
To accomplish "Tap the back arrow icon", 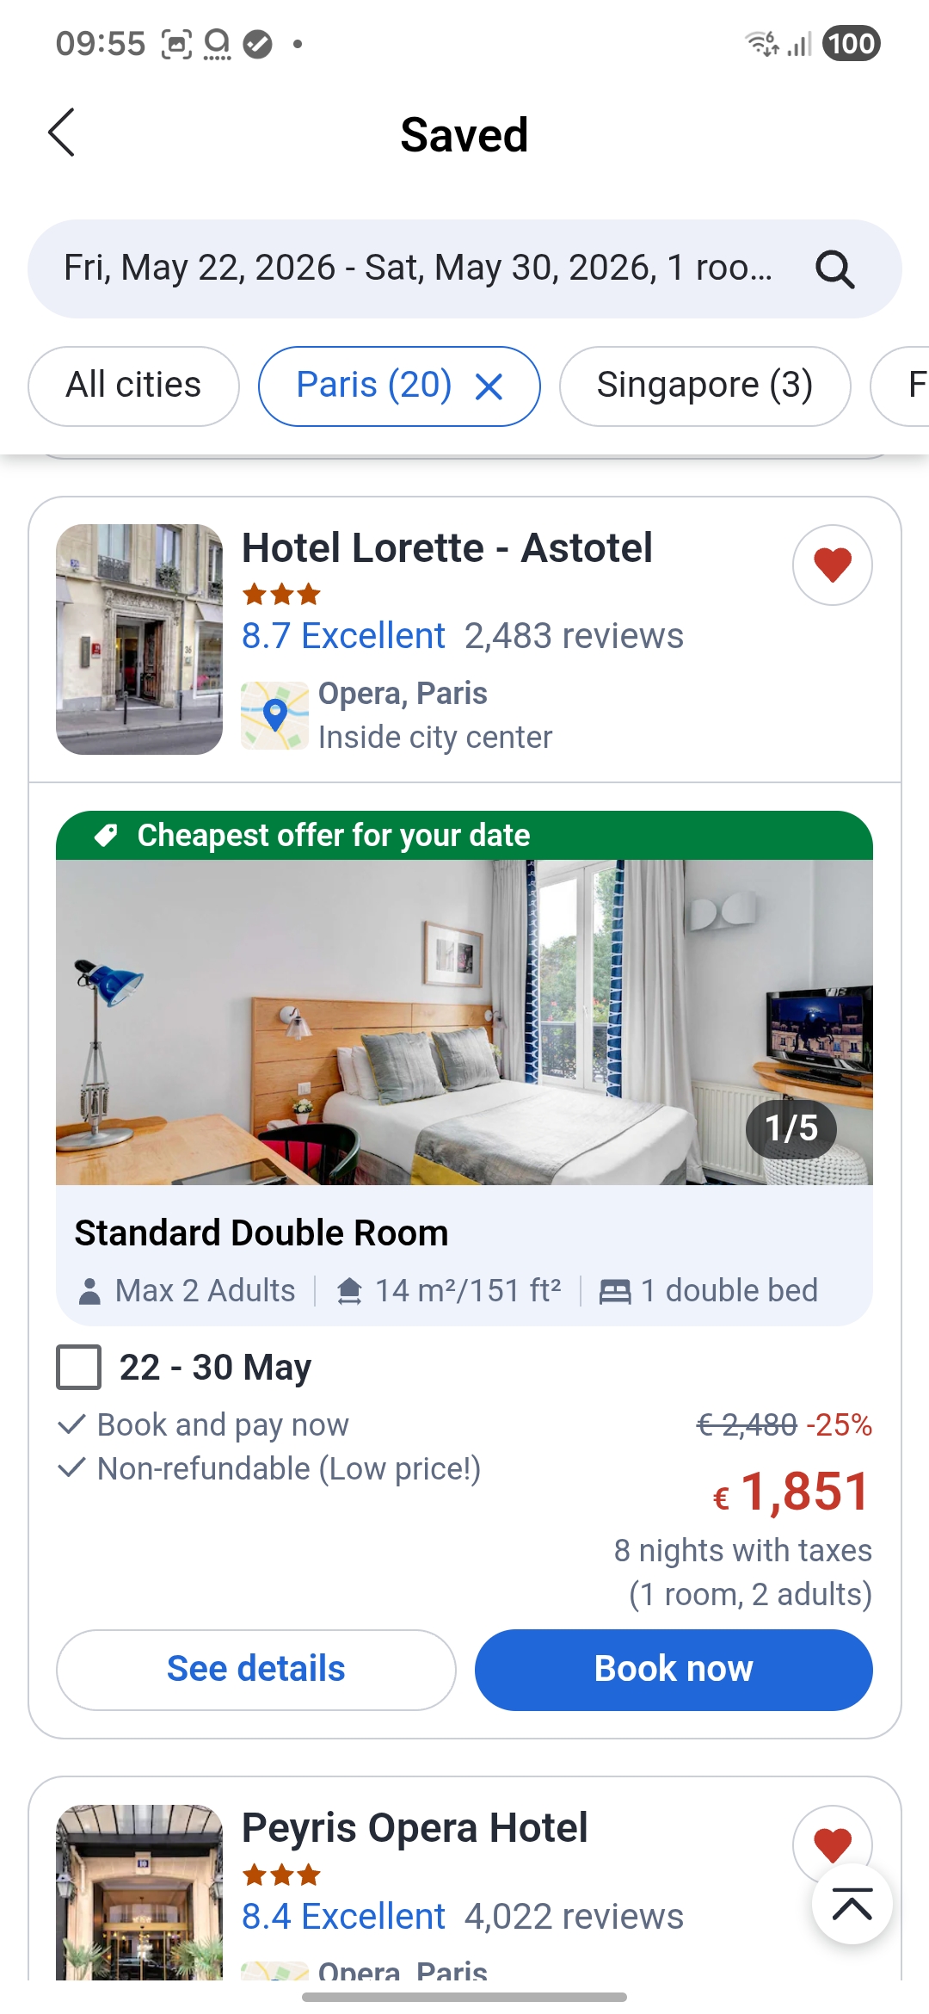I will pos(62,133).
